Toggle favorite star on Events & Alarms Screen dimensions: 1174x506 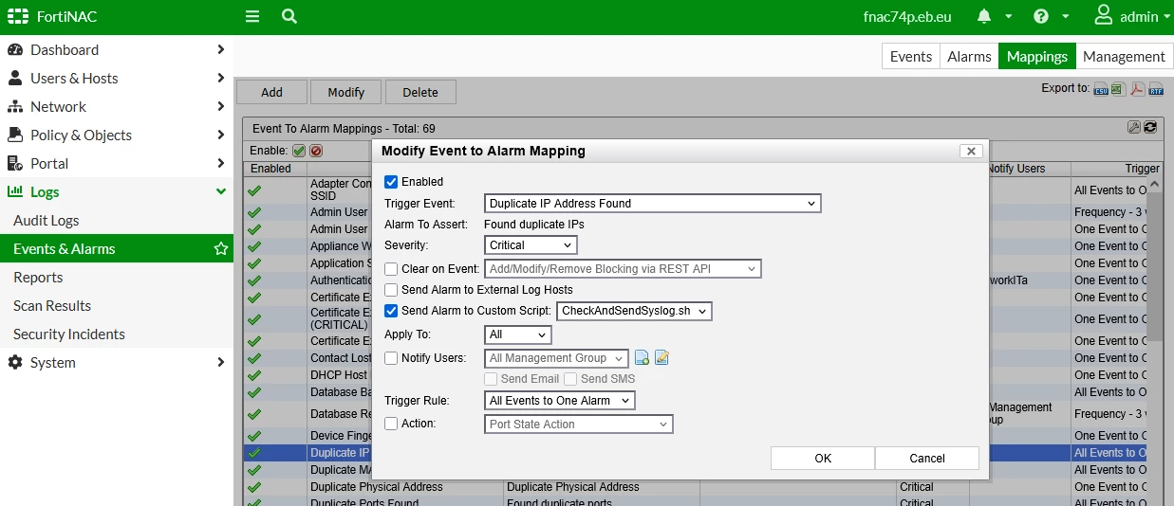tap(221, 248)
